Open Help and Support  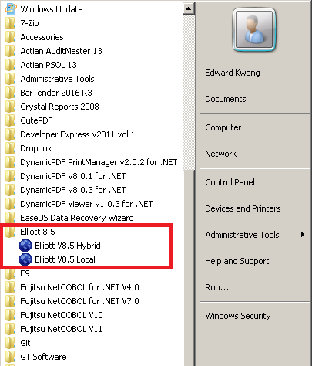coord(237,261)
